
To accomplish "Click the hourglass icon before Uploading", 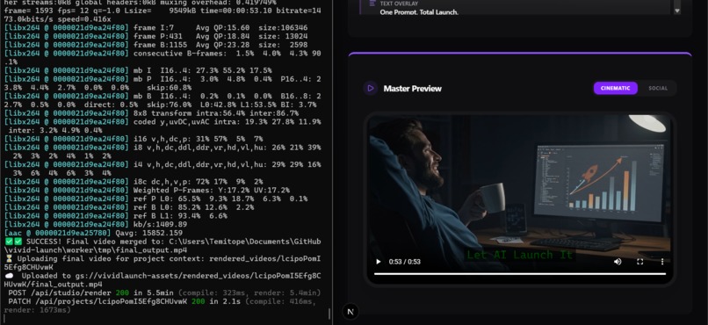I will [9, 258].
